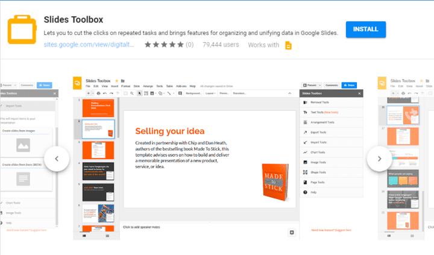Open the Slide menu in center screenshot
This screenshot has height=255, width=434.
click(x=137, y=86)
